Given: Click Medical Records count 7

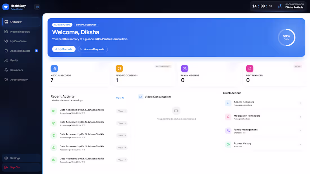Looking at the screenshot, I should [52, 80].
